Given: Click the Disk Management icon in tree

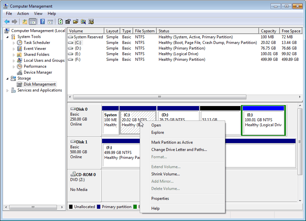Looking at the screenshot, I should 20,84.
